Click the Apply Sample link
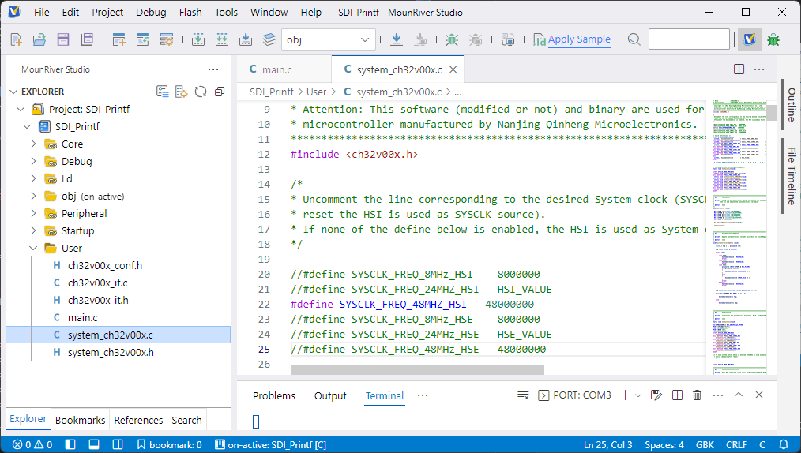 pyautogui.click(x=579, y=39)
